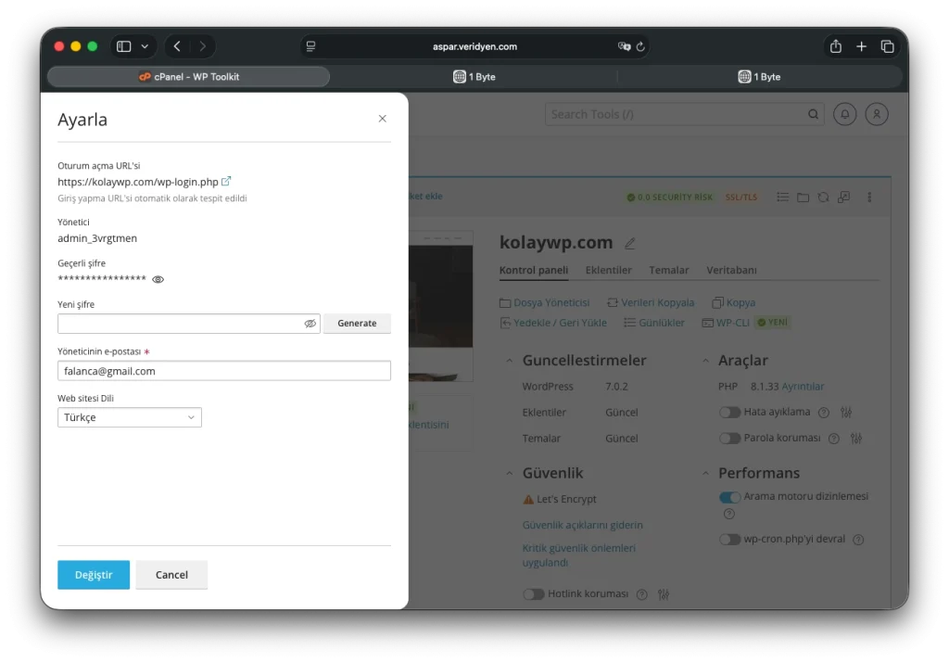
Task: Click the folder icon in site header
Action: (803, 198)
